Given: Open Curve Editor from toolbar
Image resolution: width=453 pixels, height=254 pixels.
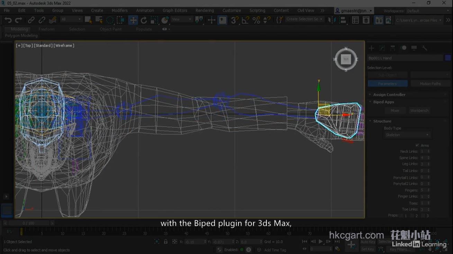Looking at the screenshot, I should [x=389, y=20].
